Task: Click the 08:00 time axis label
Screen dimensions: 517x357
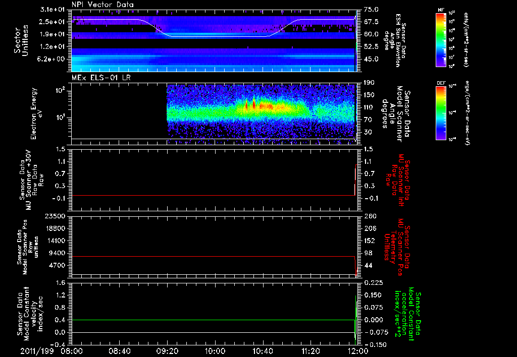Action: 72,351
